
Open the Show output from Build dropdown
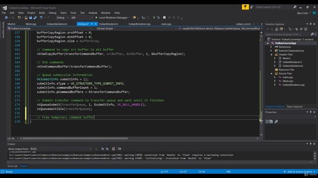click(x=61, y=149)
